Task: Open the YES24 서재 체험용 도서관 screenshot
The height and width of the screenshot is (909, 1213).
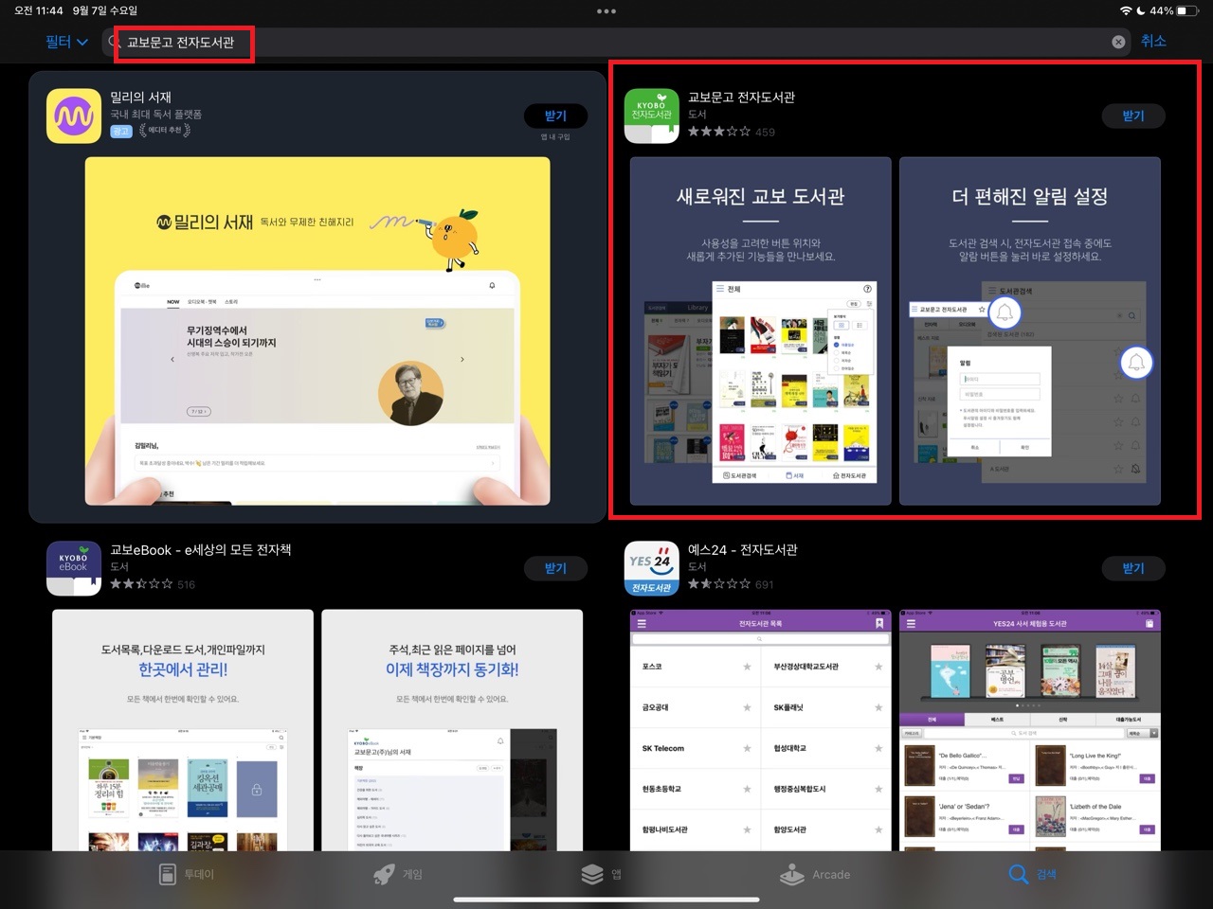Action: (1030, 730)
